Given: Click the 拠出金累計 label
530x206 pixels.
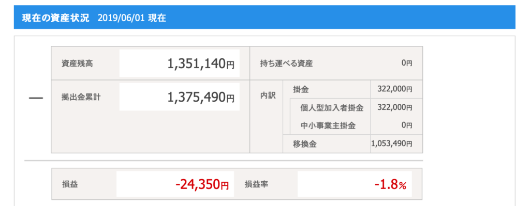Looking at the screenshot, I should click(x=77, y=97).
